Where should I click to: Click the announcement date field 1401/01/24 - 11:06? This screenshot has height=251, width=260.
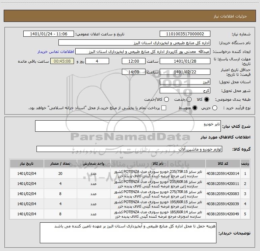tap(49, 34)
